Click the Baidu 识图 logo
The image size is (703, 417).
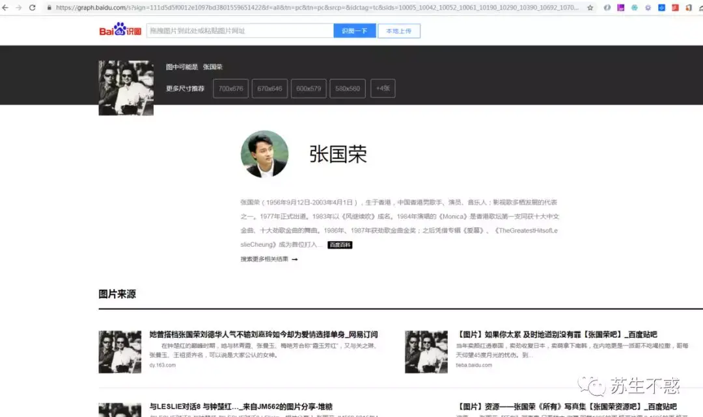coord(120,29)
